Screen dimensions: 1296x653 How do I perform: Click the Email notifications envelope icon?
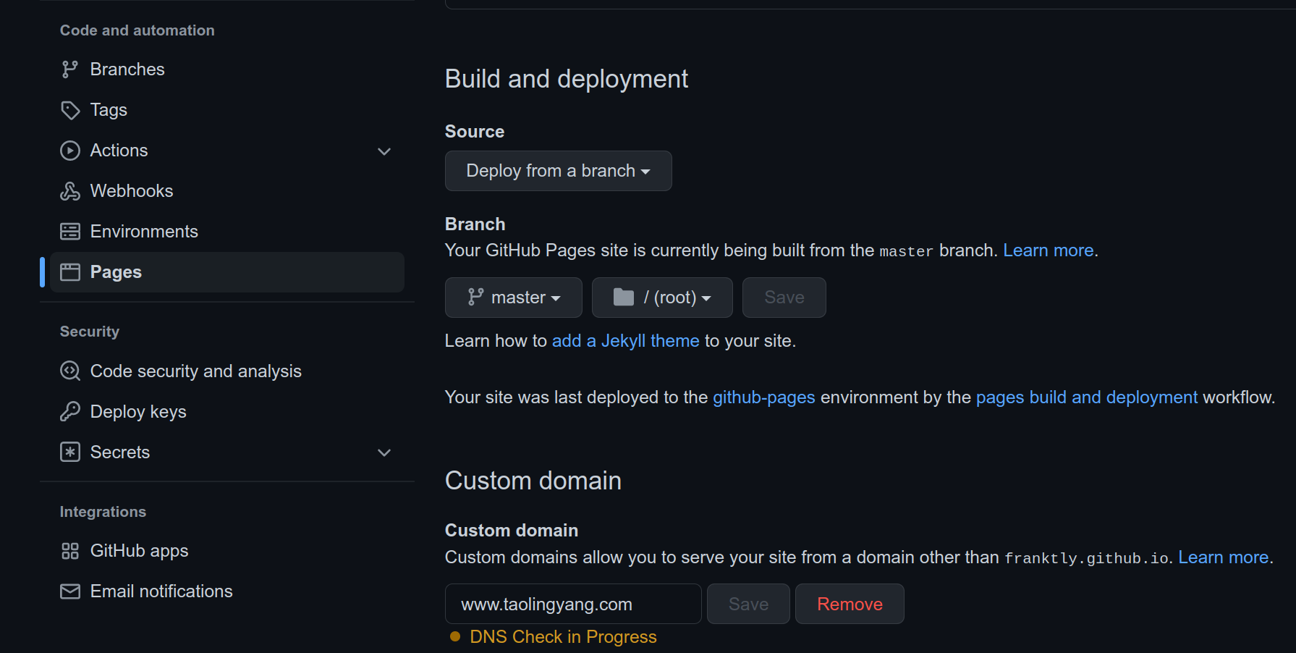[69, 591]
